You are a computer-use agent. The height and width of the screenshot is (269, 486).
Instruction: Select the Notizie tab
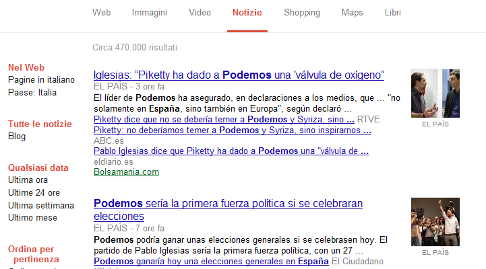[247, 12]
